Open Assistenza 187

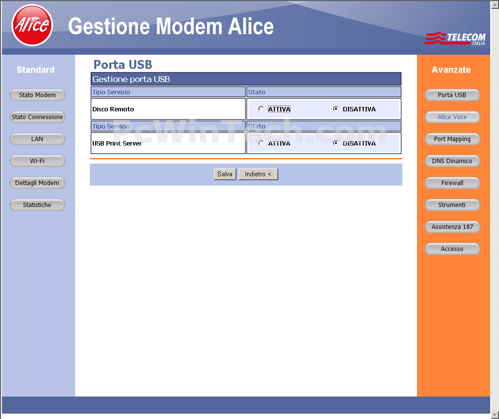(x=452, y=227)
